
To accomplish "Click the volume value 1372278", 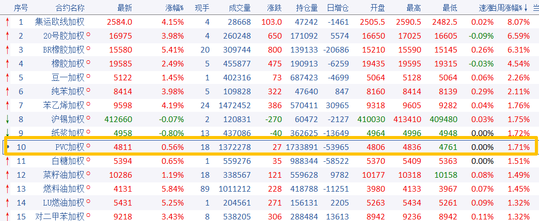I will [235, 147].
